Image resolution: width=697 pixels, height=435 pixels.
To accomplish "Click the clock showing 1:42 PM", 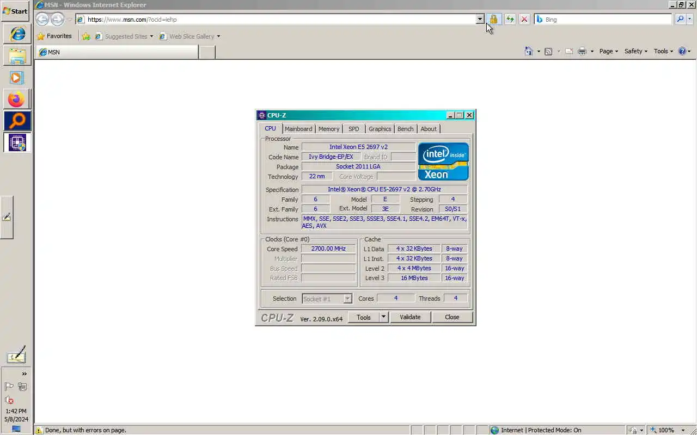I will click(x=15, y=411).
